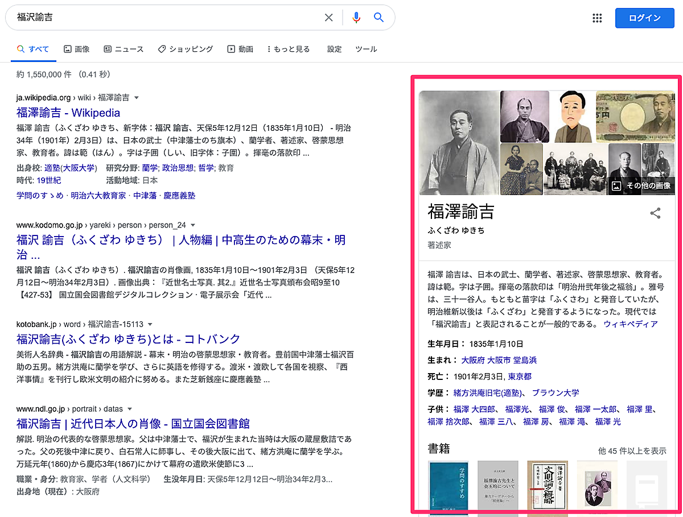Open the 動画 tab
683x517 pixels.
click(x=240, y=49)
